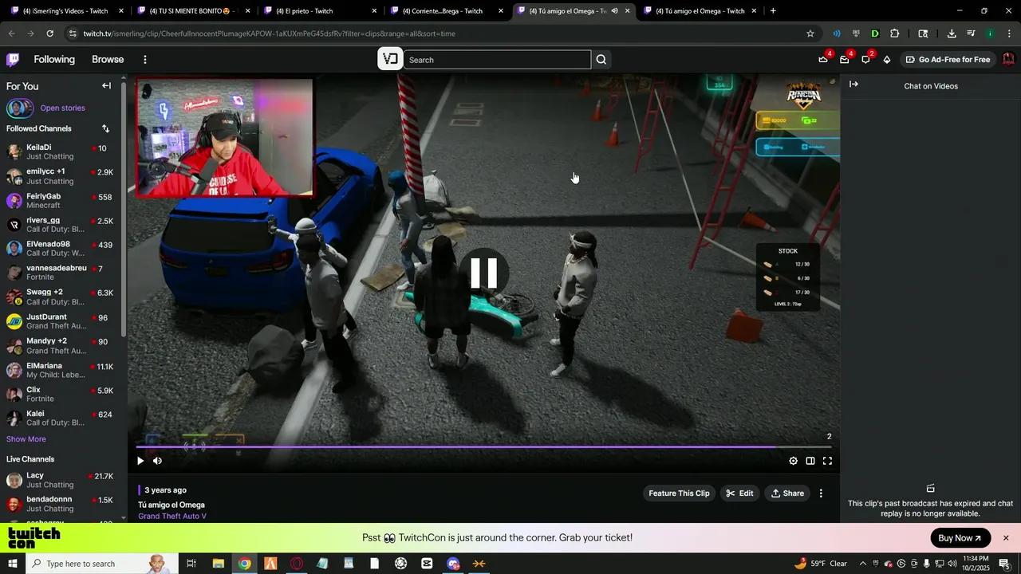Open the user profile avatar menu
Image resolution: width=1021 pixels, height=574 pixels.
pos(1008,60)
